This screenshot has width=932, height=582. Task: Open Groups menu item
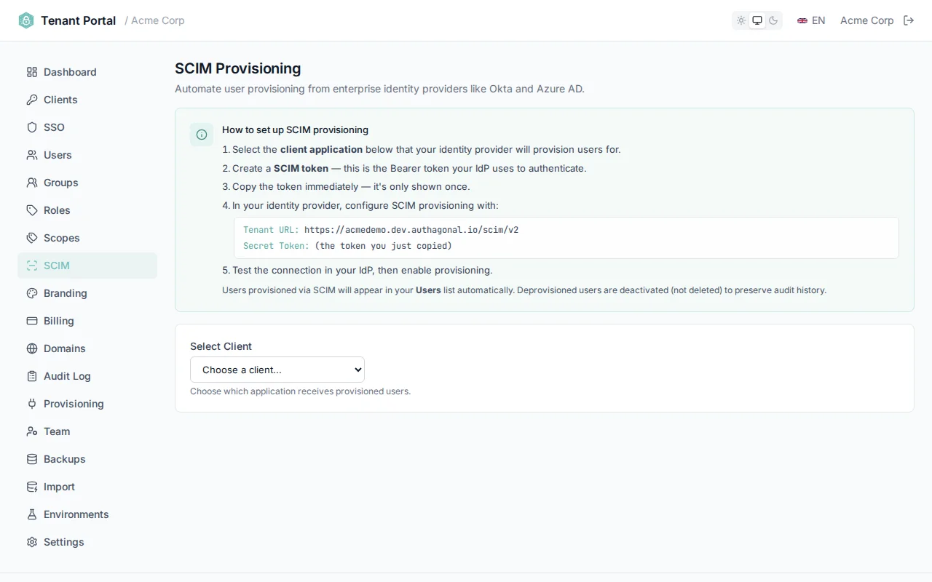click(x=87, y=183)
